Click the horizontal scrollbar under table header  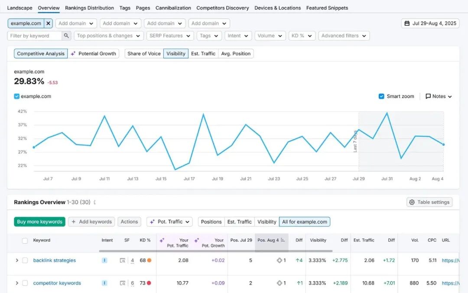216,251
